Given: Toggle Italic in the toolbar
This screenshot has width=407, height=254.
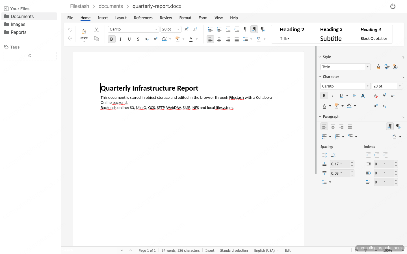Looking at the screenshot, I should (x=120, y=39).
